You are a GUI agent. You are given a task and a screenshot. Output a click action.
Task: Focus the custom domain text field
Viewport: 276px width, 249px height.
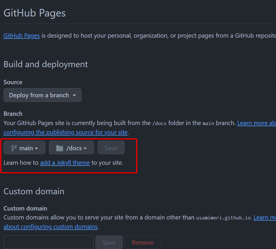49,242
